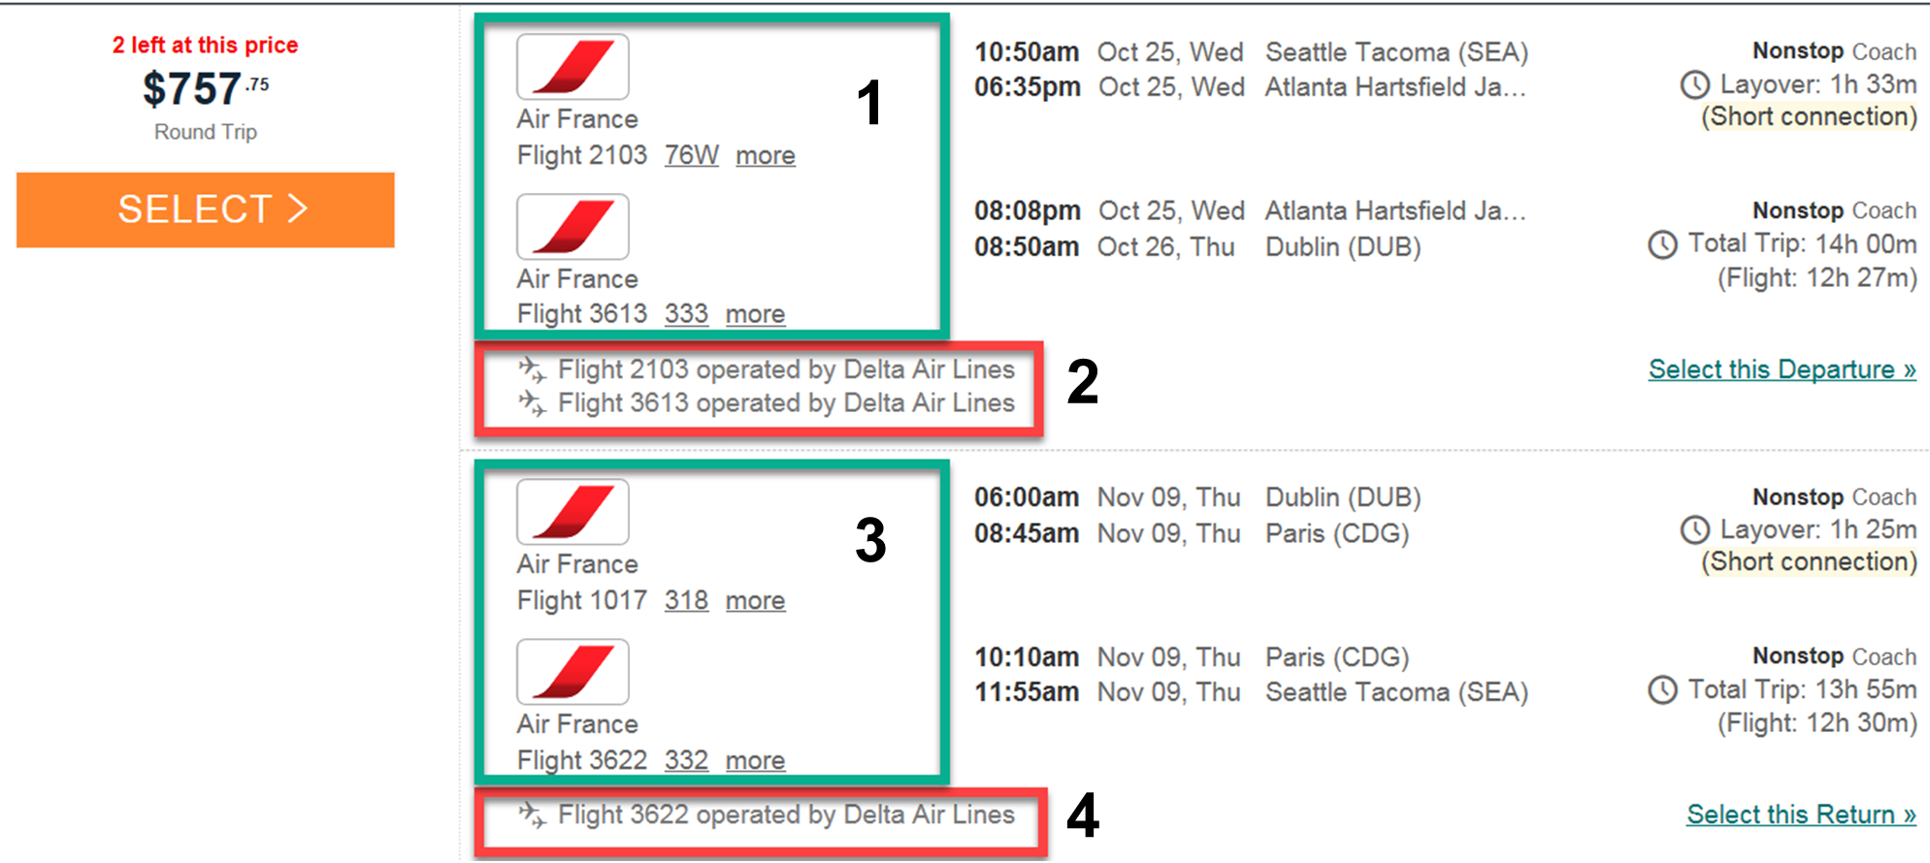Click the clock icon beside Total Trip 14h 00m
Viewport: 1930px width, 863px height.
coord(1662,244)
